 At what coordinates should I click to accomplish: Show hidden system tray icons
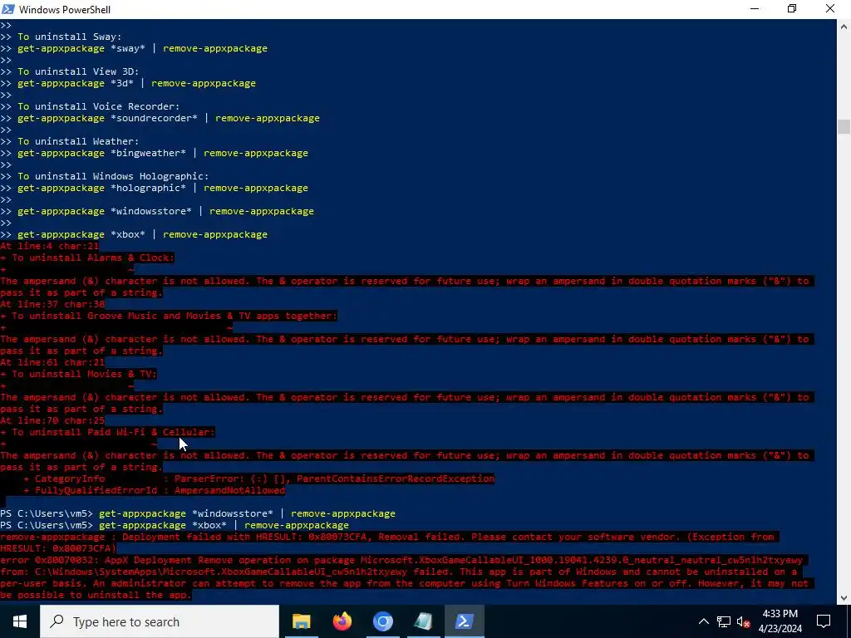tap(703, 621)
